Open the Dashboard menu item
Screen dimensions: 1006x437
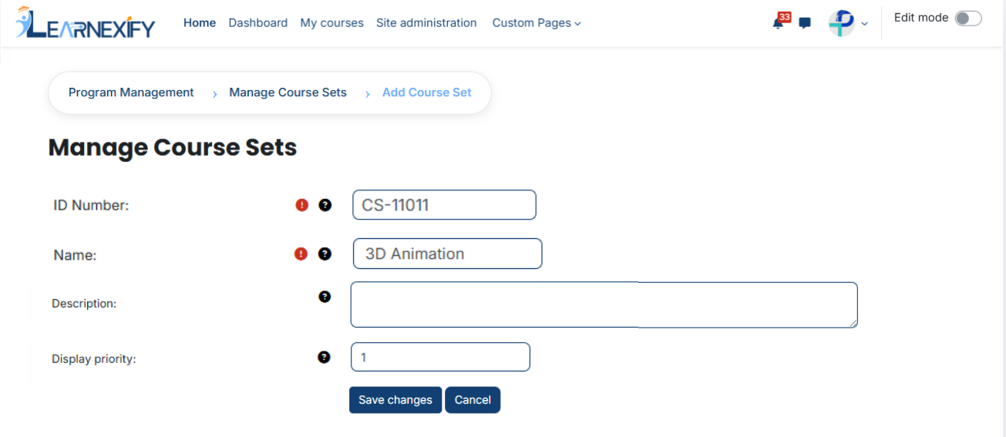pyautogui.click(x=258, y=23)
